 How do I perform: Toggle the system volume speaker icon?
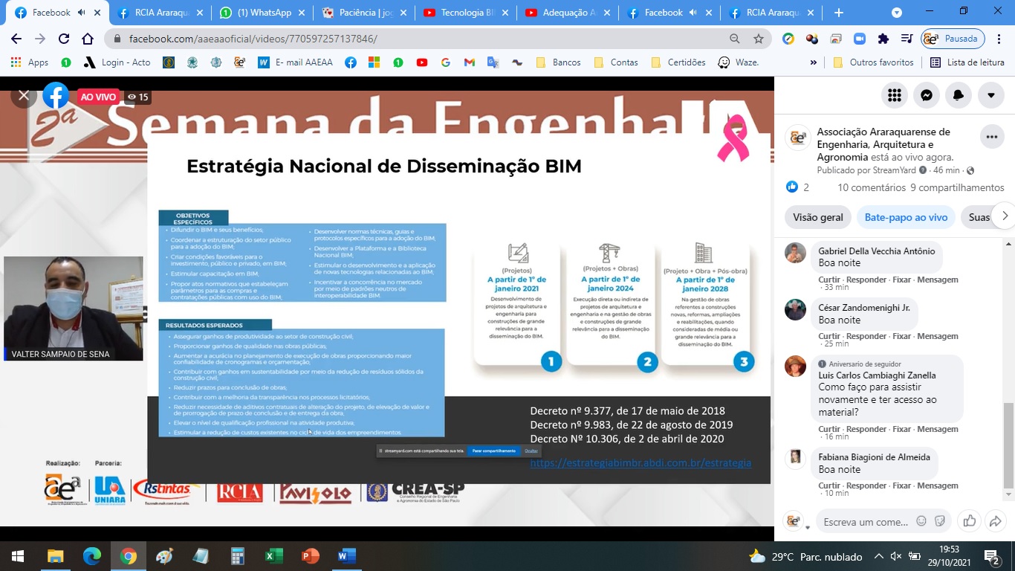click(896, 556)
